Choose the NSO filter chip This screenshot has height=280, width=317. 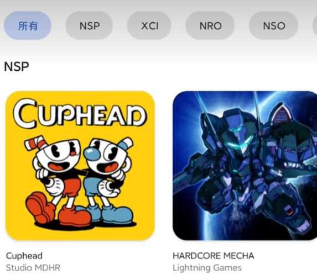click(273, 25)
